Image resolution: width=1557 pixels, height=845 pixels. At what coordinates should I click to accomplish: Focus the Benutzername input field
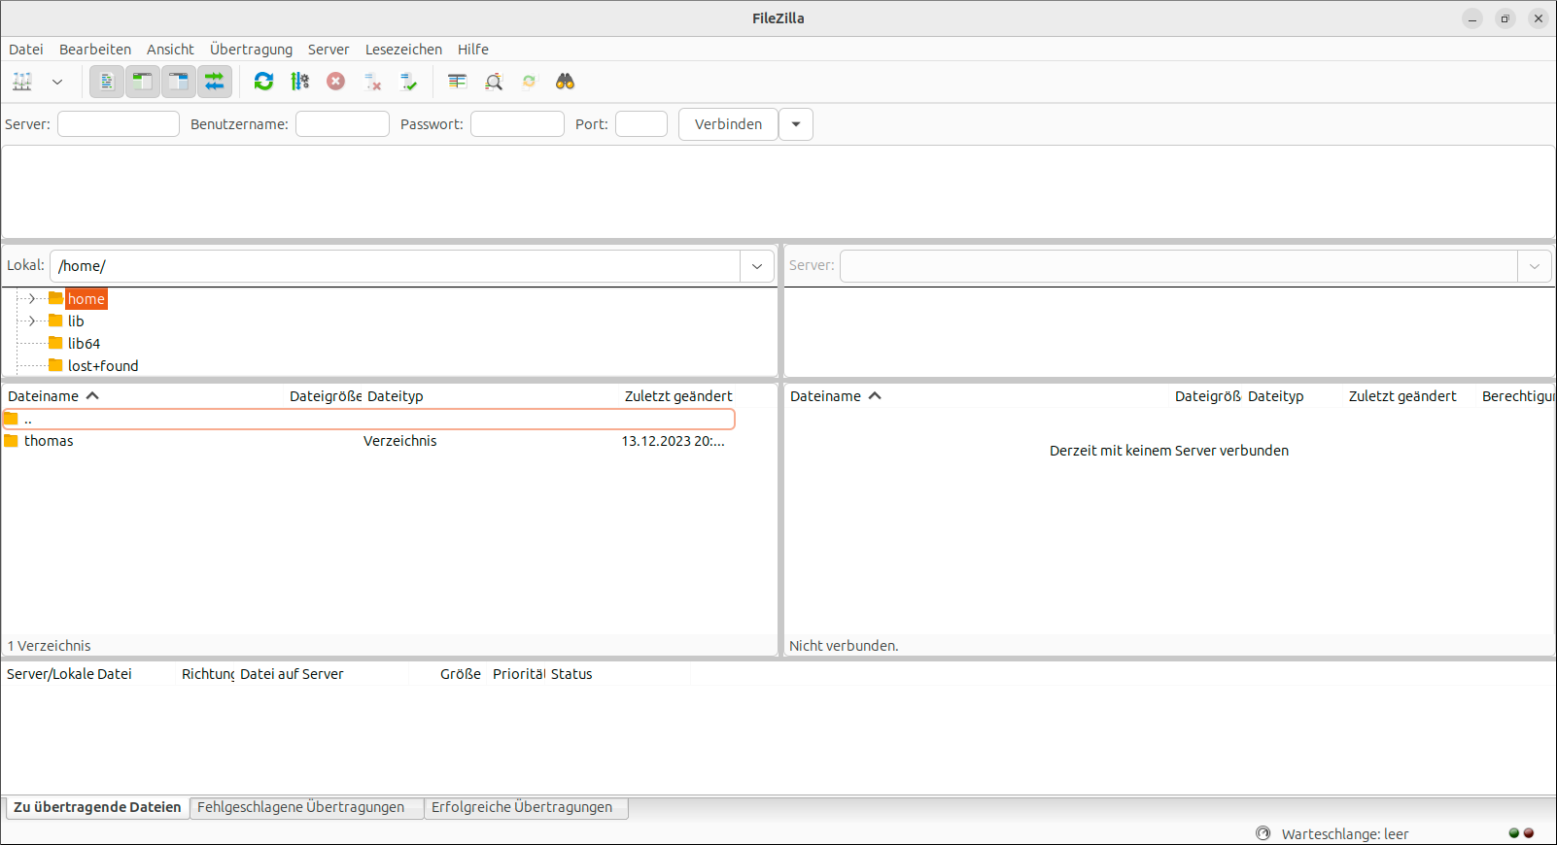[x=342, y=124]
